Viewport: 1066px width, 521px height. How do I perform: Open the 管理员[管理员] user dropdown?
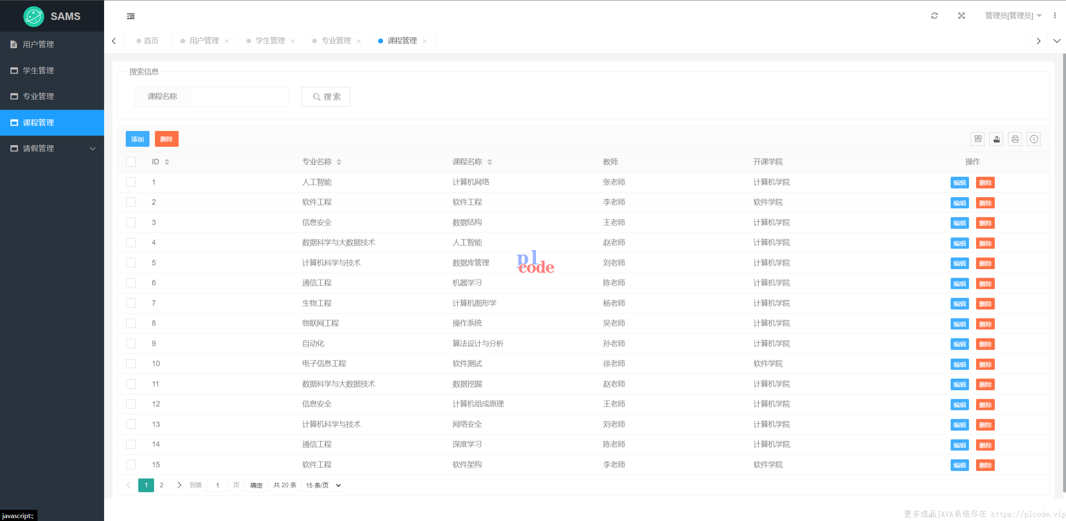coord(1013,16)
